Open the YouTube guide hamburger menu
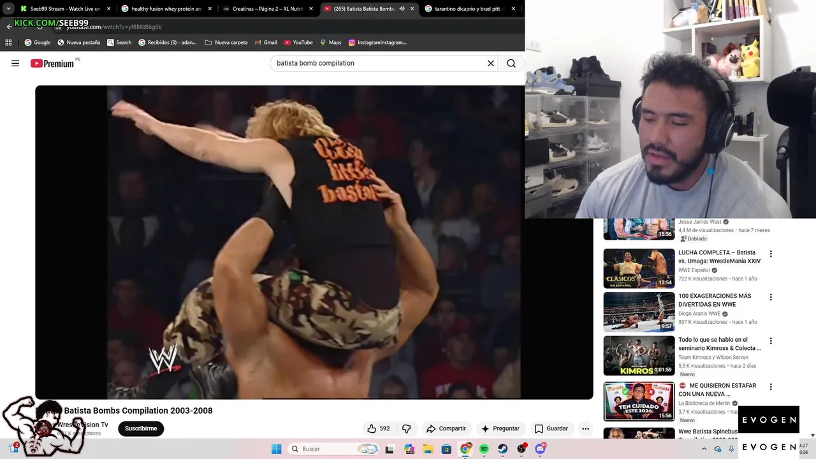 [x=15, y=63]
